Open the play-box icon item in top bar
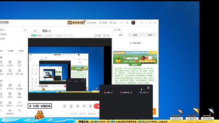Viewport: 219px width, 123px height. click(103, 23)
